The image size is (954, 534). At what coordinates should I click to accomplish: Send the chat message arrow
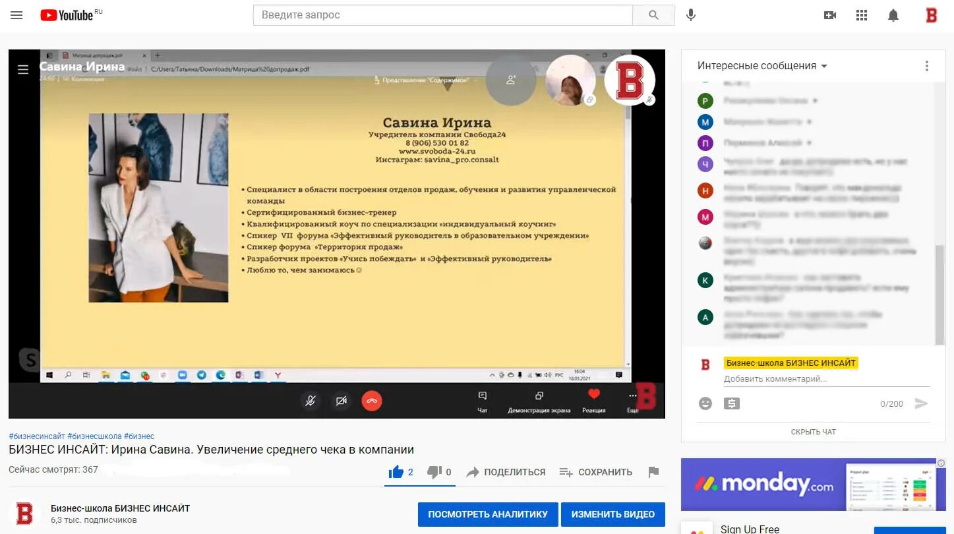922,403
